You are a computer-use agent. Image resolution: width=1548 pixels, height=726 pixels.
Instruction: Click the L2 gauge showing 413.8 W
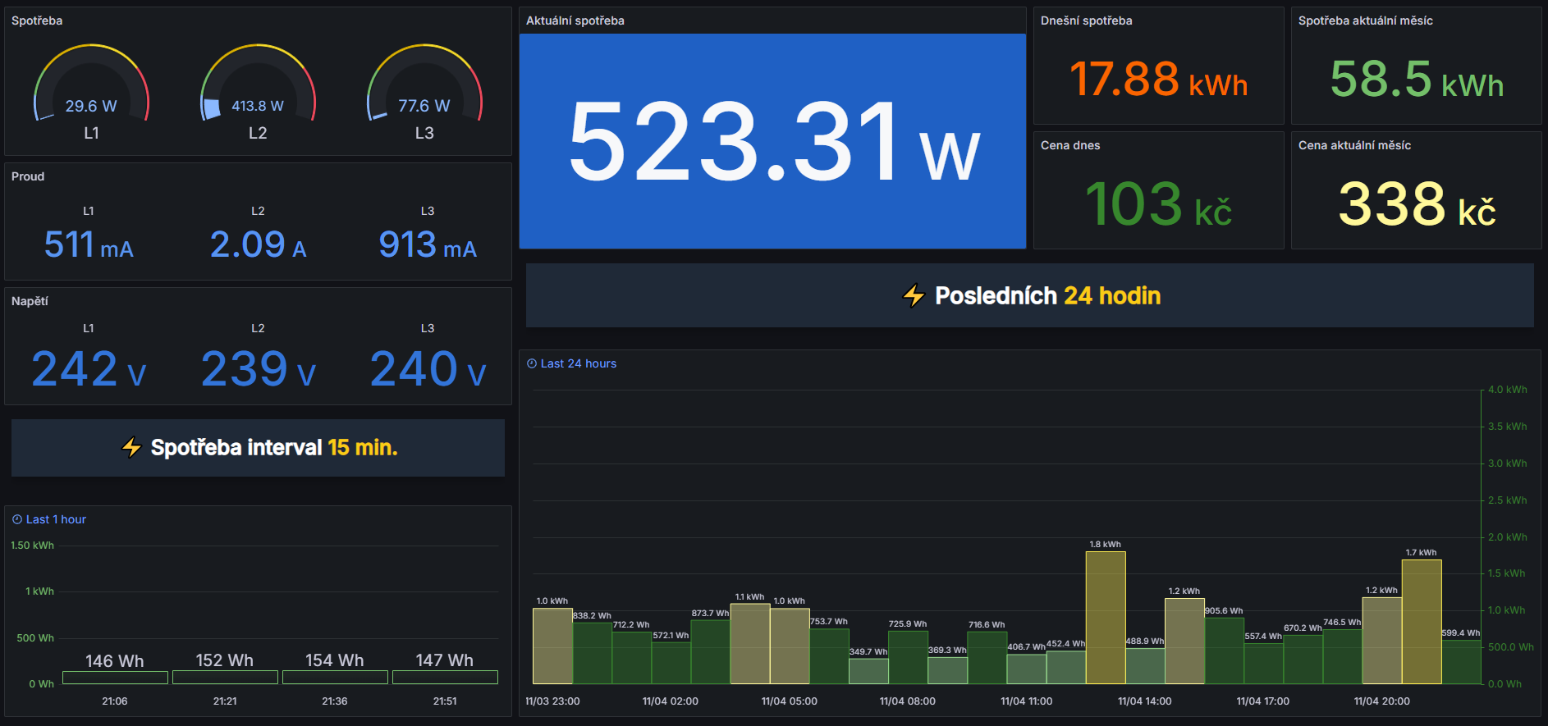(x=258, y=89)
